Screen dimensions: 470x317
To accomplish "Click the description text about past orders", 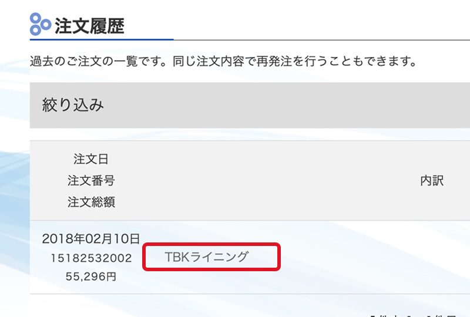I will click(223, 61).
